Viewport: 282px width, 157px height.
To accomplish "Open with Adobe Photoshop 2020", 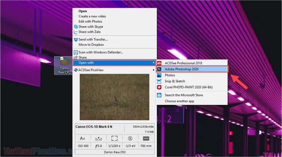I will tap(192, 69).
